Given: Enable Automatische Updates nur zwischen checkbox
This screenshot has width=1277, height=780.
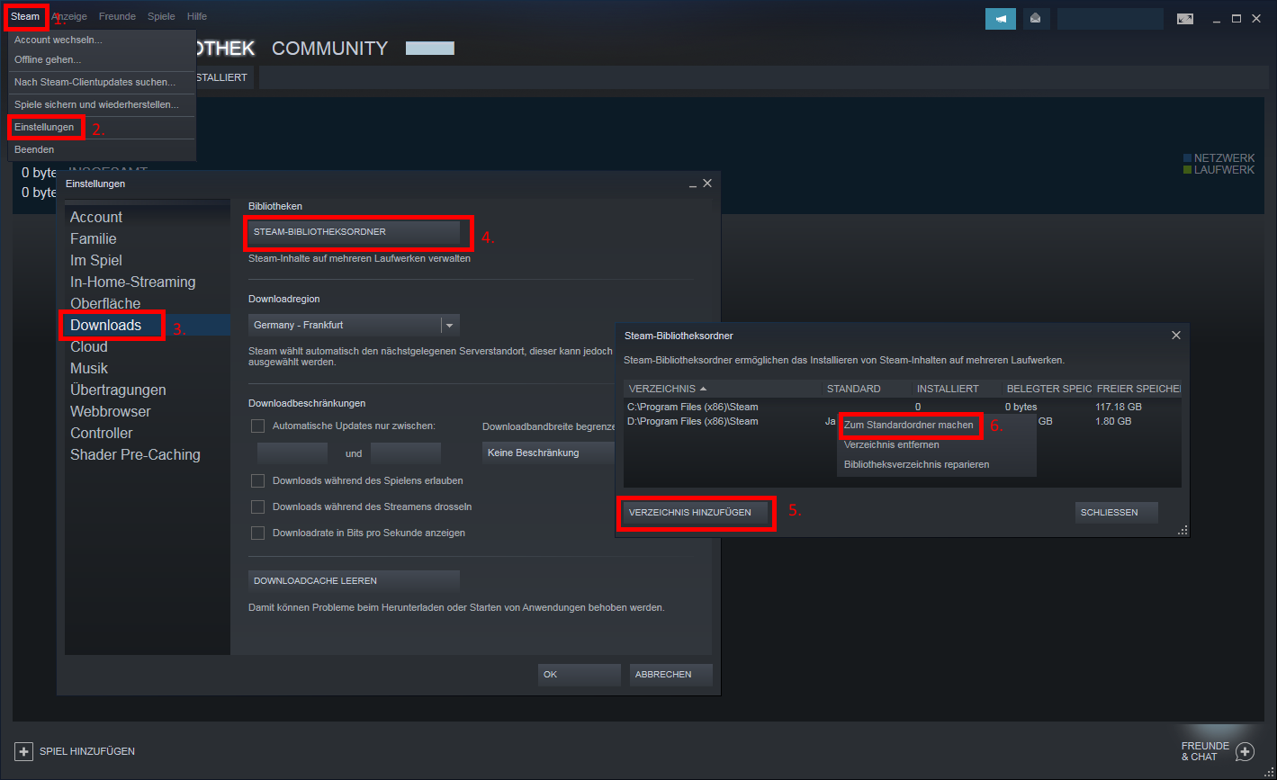Looking at the screenshot, I should 257,426.
